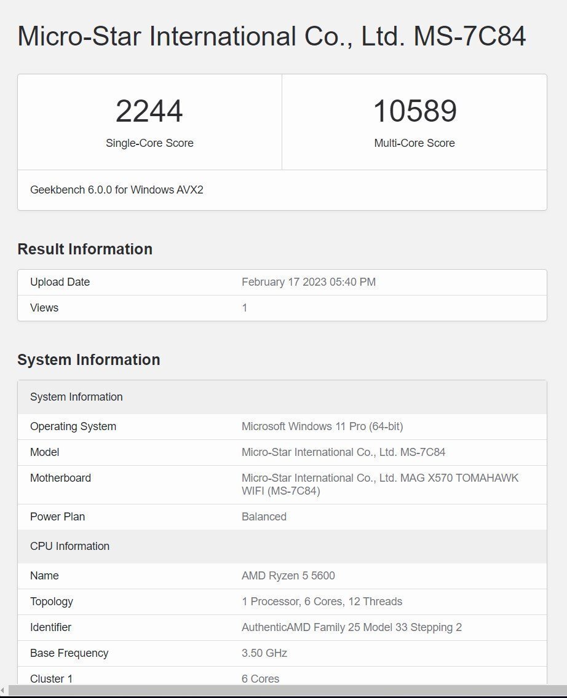
Task: Select the MAG X570 TOMAHAWK WIFI motherboard value
Action: [380, 484]
